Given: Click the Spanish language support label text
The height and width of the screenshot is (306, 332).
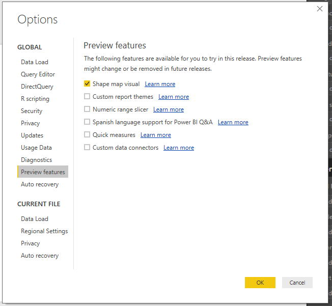Looking at the screenshot, I should pyautogui.click(x=152, y=122).
